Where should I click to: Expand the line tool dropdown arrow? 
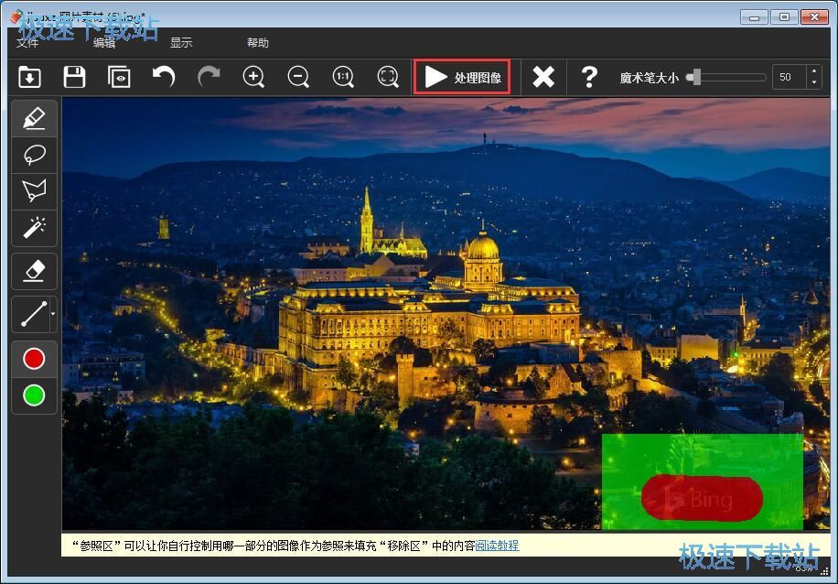pos(53,315)
